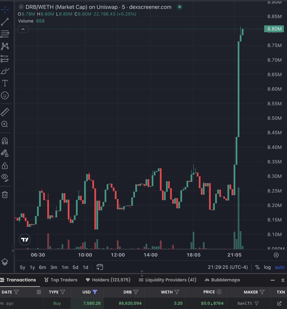Toggle auto scale mode
This screenshot has height=309, width=287.
pyautogui.click(x=280, y=267)
